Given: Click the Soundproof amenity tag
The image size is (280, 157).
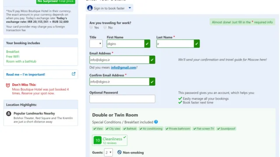Looking at the screenshot, I should 226,129.
